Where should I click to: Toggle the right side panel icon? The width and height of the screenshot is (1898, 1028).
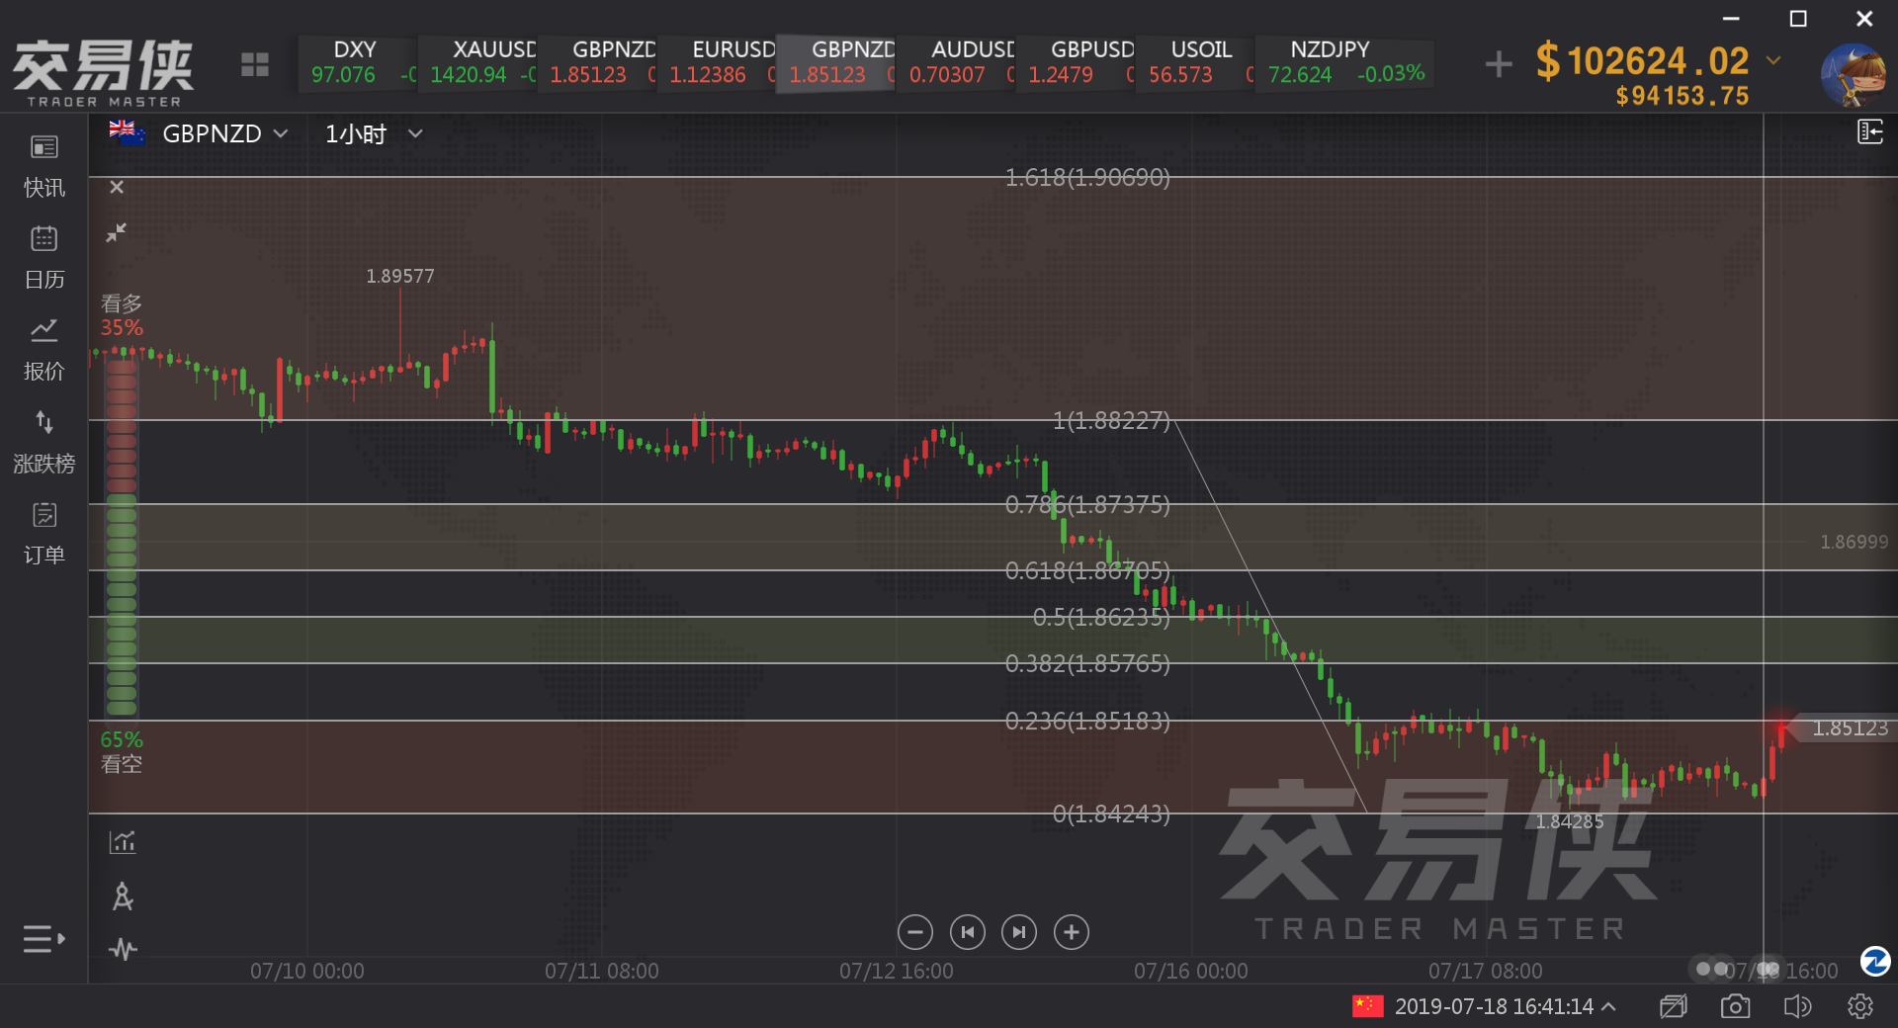click(1869, 131)
